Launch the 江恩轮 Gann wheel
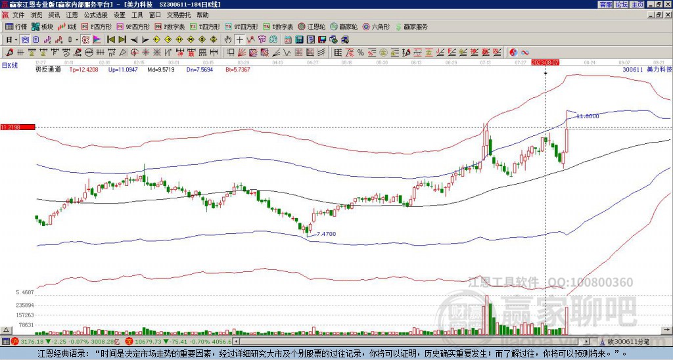 312,26
